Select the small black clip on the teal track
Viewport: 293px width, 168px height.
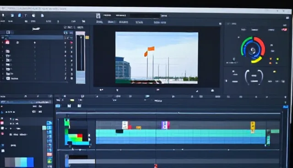coord(119,131)
